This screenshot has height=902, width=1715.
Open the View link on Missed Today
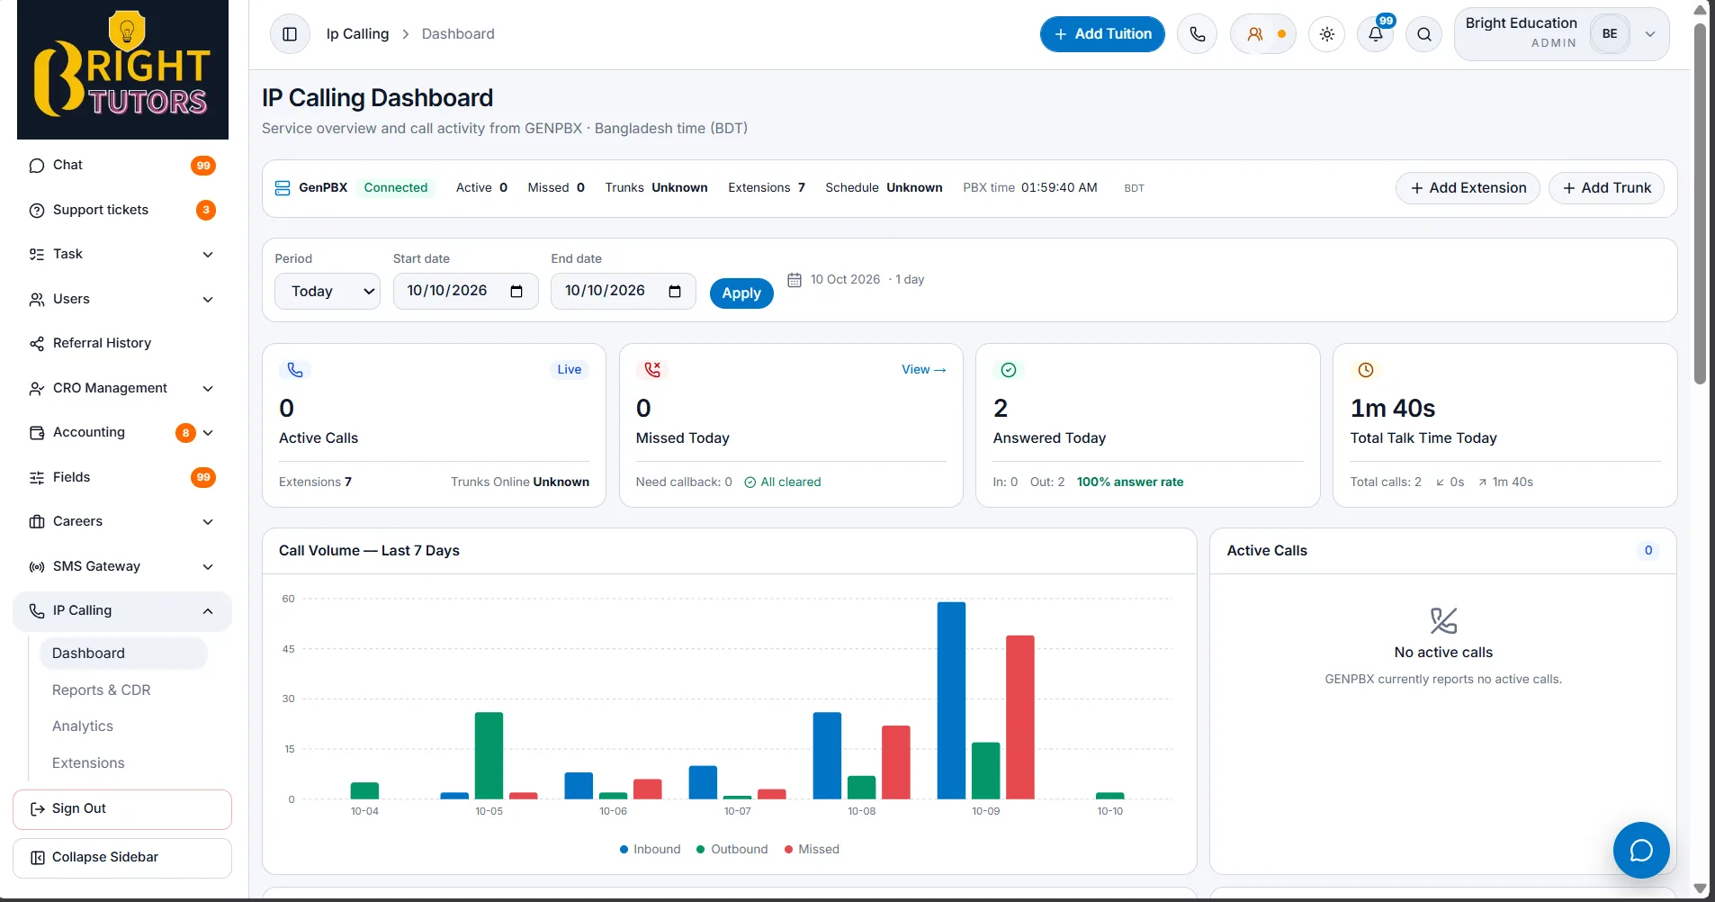click(x=924, y=370)
